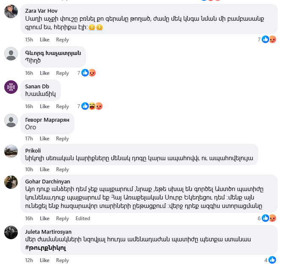Screen dimensions: 285x265
Task: Click the angry reaction on Sanan Db's comment
Action: [99, 106]
